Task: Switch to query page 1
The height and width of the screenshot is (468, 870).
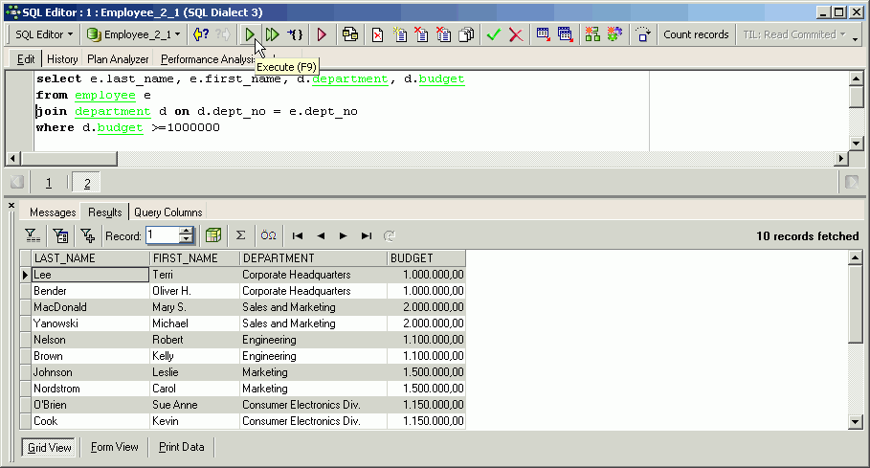Action: click(49, 183)
